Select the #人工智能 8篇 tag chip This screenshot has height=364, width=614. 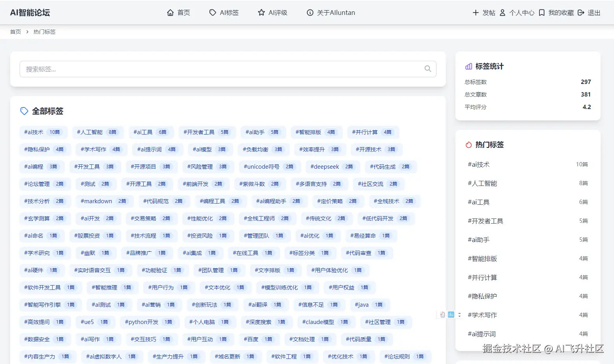(98, 132)
